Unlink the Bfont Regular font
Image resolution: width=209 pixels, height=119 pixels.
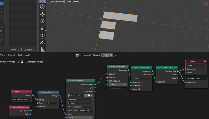[92, 95]
